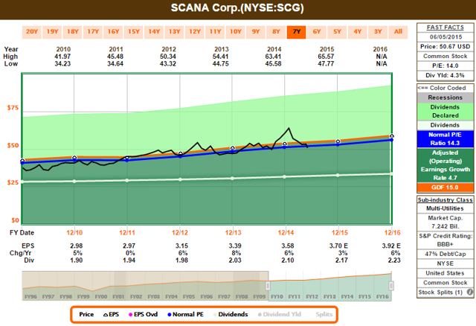Click the SCANA Corp.(NYSE:SCG) title
The width and height of the screenshot is (476, 326).
tap(237, 8)
